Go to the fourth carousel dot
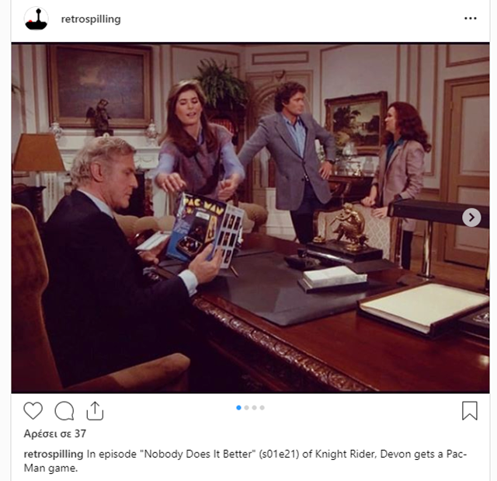This screenshot has width=497, height=481. click(x=262, y=408)
